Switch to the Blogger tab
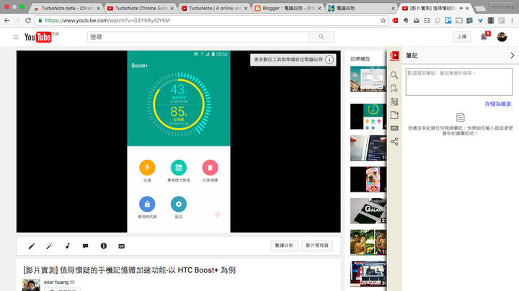 [x=288, y=8]
